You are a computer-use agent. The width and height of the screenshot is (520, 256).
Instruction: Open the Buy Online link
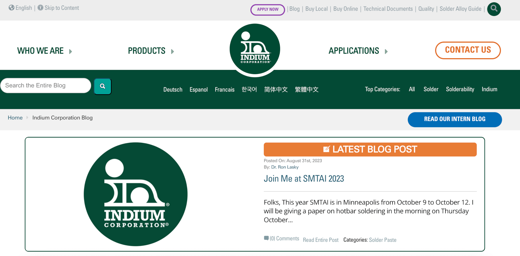coord(346,9)
